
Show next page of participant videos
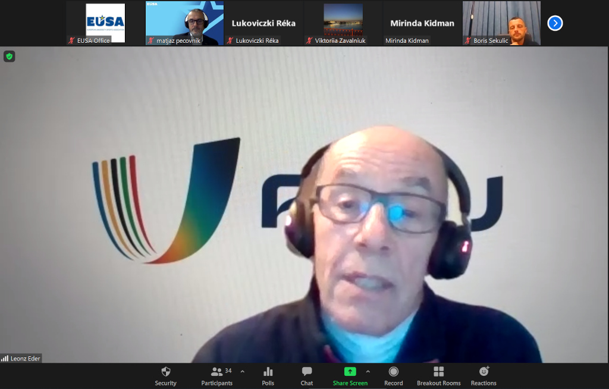click(x=554, y=23)
